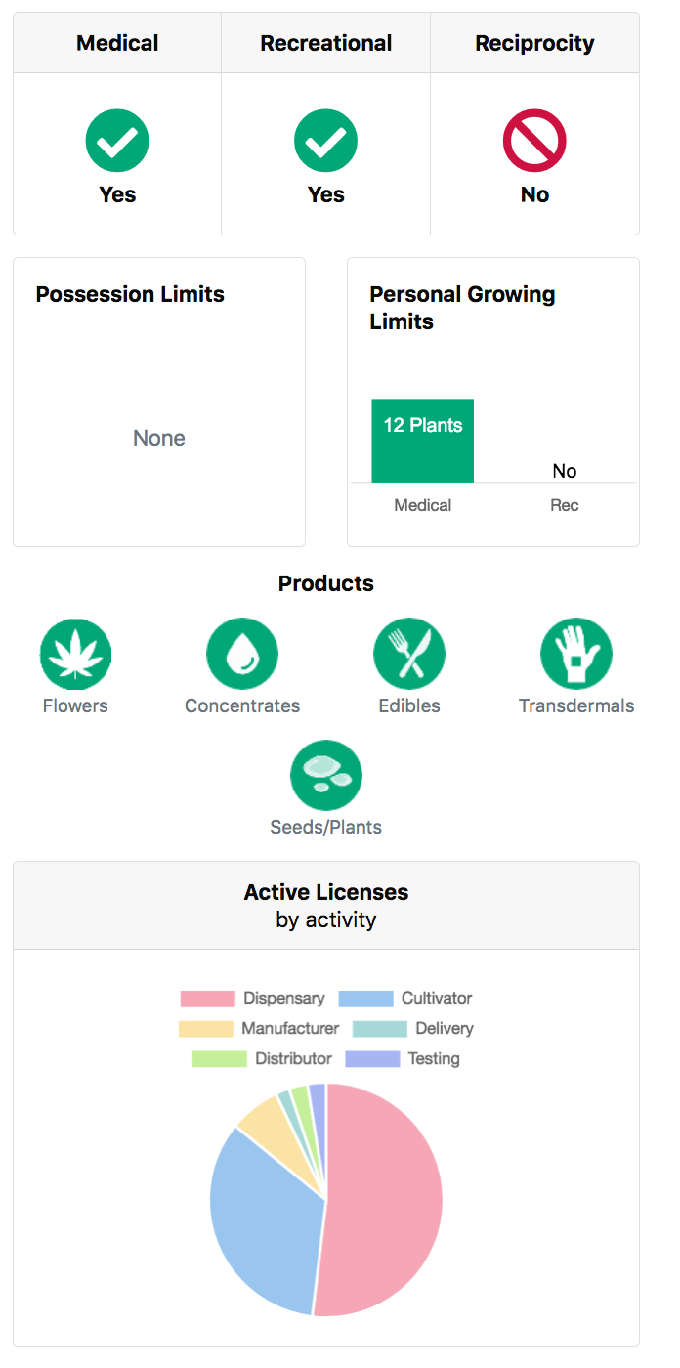This screenshot has height=1368, width=680.
Task: Select the Seeds/Plants icon
Action: click(326, 776)
